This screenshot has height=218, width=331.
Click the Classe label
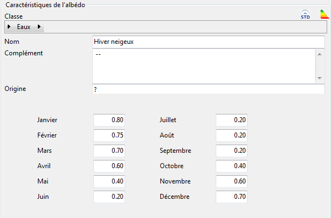pyautogui.click(x=14, y=16)
